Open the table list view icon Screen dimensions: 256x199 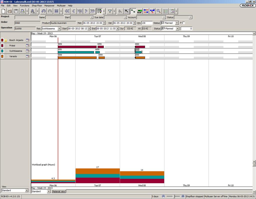tap(165, 11)
